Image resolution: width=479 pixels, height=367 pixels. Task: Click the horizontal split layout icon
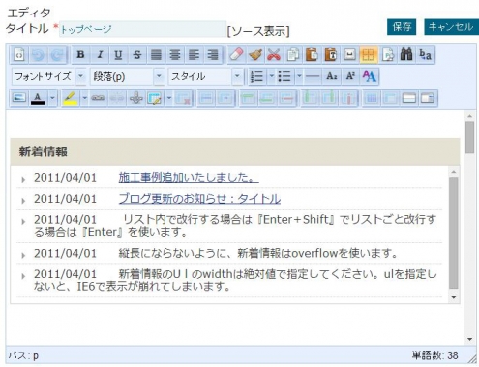pos(409,98)
